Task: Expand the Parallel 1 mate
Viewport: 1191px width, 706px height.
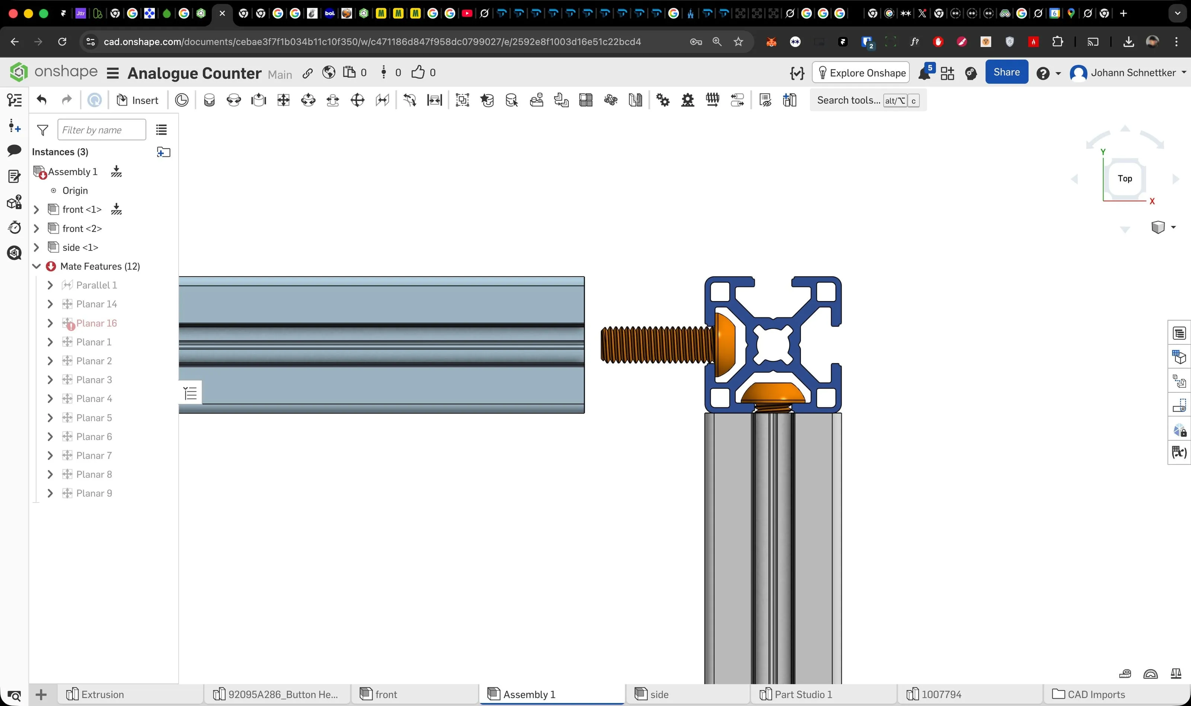Action: click(50, 285)
